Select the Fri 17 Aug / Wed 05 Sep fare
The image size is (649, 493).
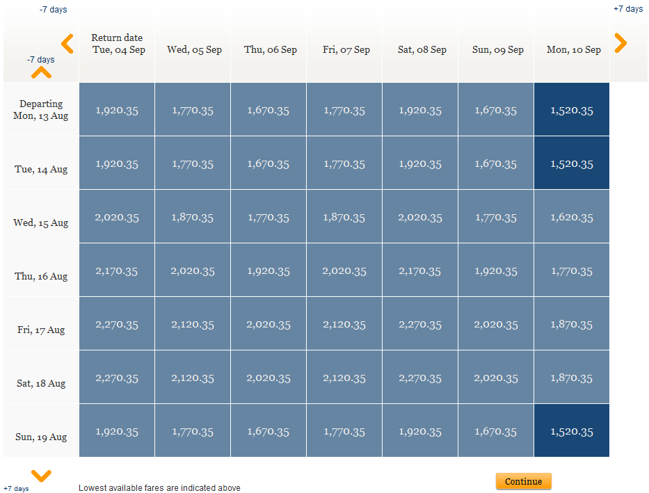click(193, 324)
